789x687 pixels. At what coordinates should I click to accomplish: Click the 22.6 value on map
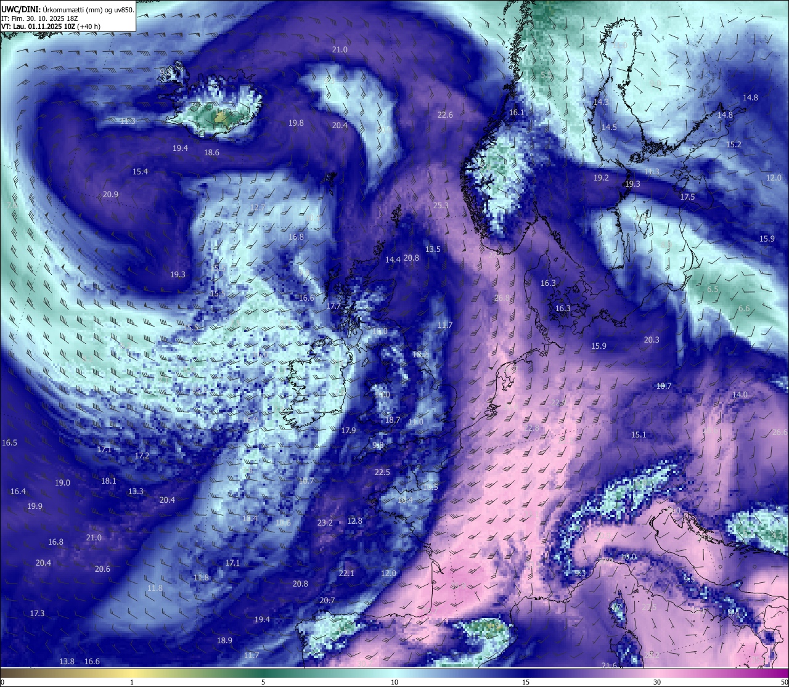(445, 115)
